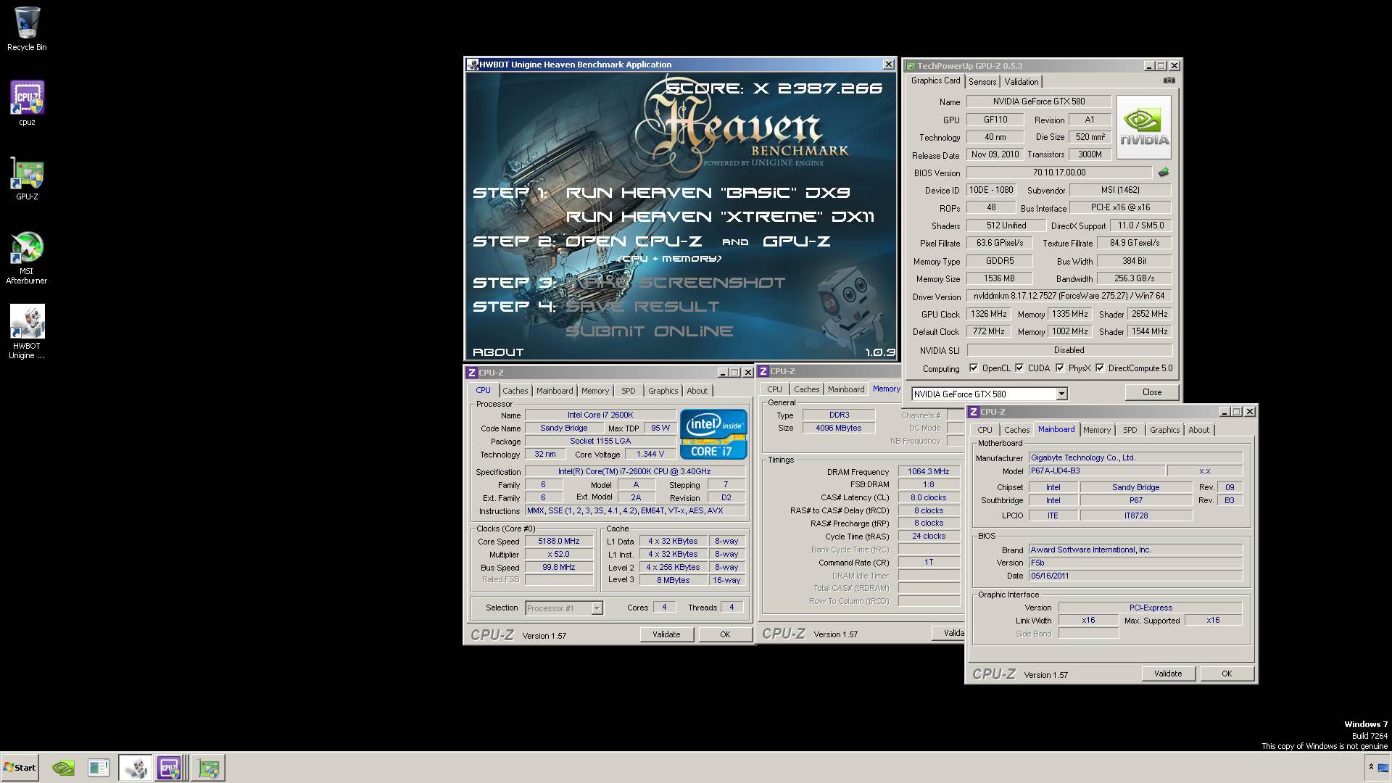Screen dimensions: 1392x783
Task: Open the GPU-Z desktop shortcut
Action: click(x=27, y=178)
